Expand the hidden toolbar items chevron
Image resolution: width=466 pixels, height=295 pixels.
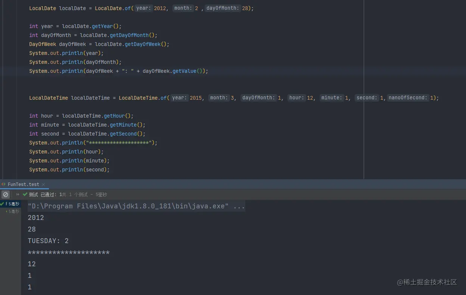tap(18, 195)
